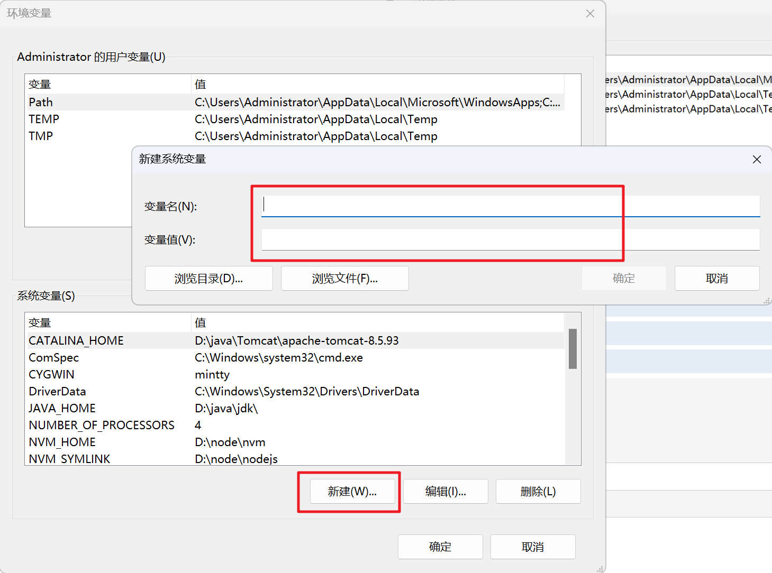Click the 变量名(N) input field
Viewport: 772px width, 573px height.
510,206
